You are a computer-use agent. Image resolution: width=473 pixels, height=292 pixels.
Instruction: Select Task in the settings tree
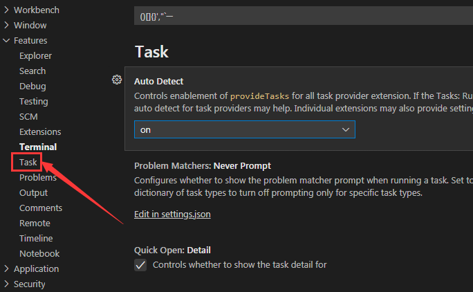[x=28, y=163]
